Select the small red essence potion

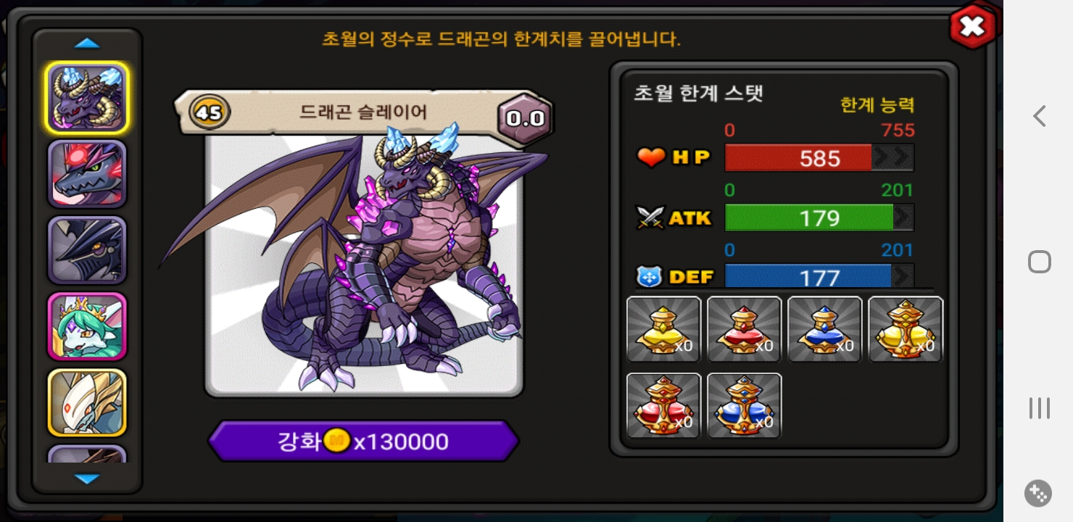click(x=744, y=329)
